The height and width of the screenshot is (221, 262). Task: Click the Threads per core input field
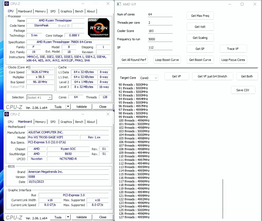160,23
